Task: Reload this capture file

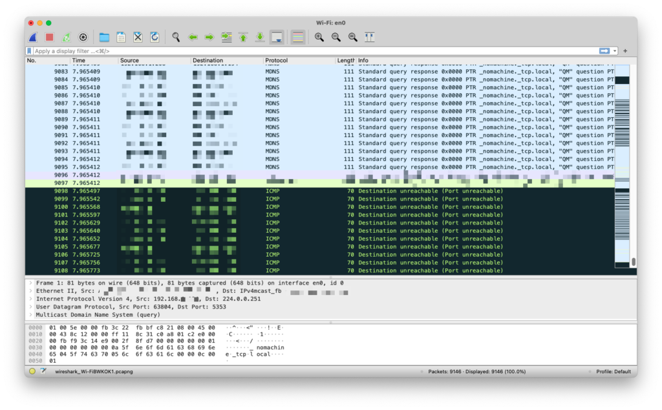Action: (x=155, y=37)
